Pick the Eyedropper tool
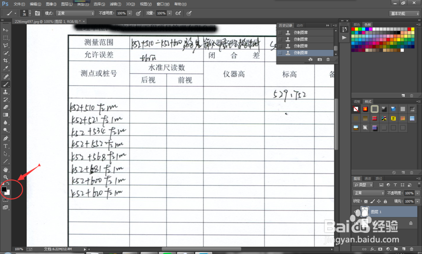This screenshot has height=254, width=422. pyautogui.click(x=5, y=69)
